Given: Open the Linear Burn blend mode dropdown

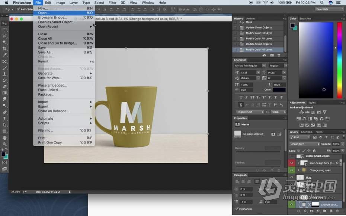Looking at the screenshot, I should point(304,144).
